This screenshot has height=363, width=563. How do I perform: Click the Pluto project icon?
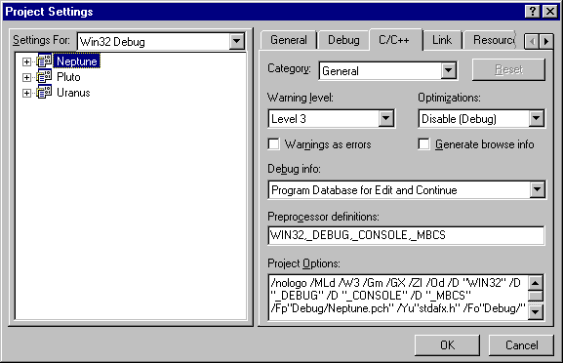point(45,77)
